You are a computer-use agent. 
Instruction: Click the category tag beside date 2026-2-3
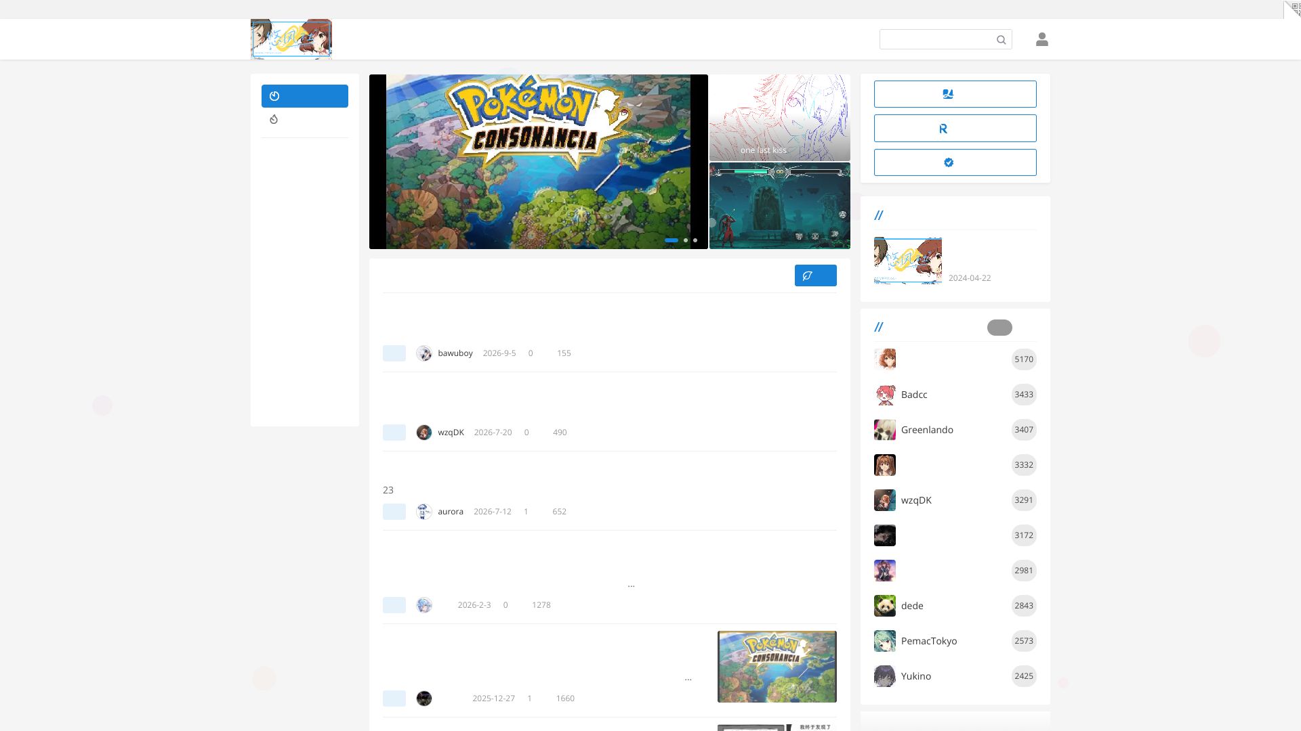click(394, 605)
